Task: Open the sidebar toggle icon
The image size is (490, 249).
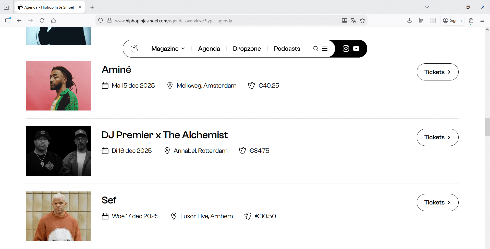Action: [x=8, y=20]
